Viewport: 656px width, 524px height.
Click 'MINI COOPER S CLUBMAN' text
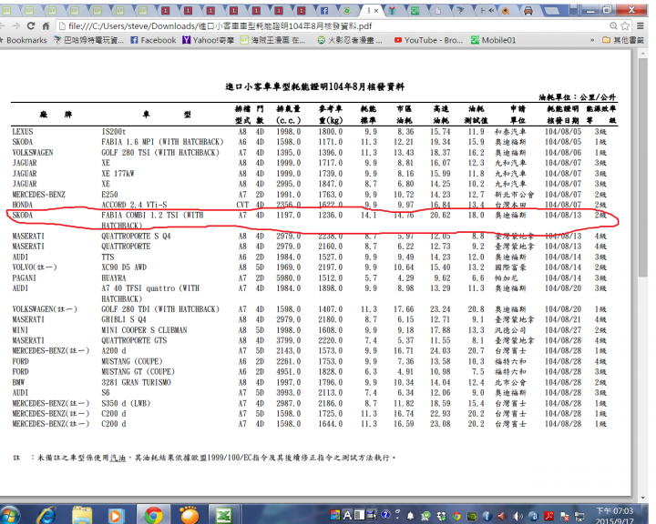pos(144,330)
